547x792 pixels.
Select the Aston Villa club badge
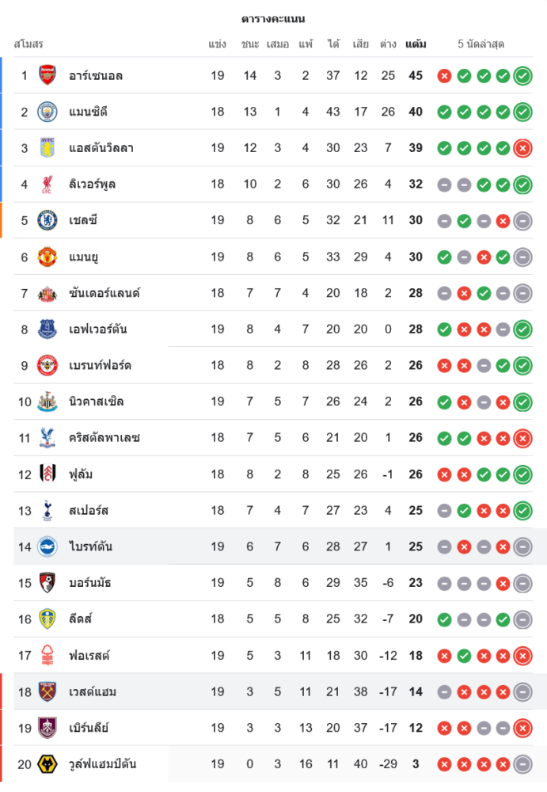tap(47, 148)
